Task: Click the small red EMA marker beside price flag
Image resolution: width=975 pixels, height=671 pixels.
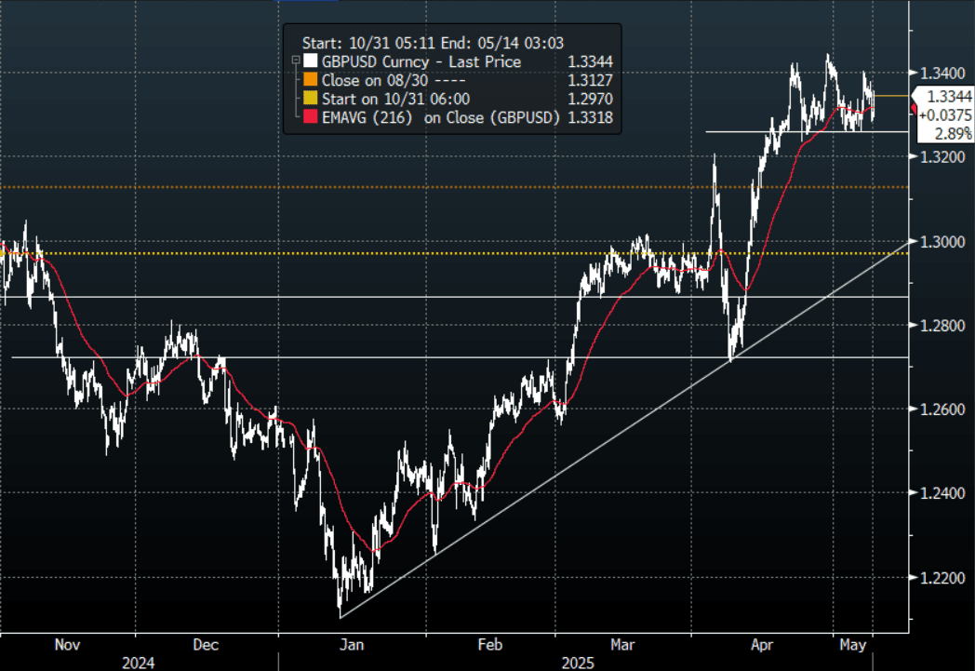Action: (x=914, y=109)
